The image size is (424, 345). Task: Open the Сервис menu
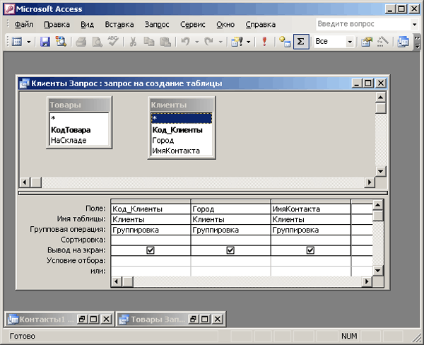coord(193,24)
